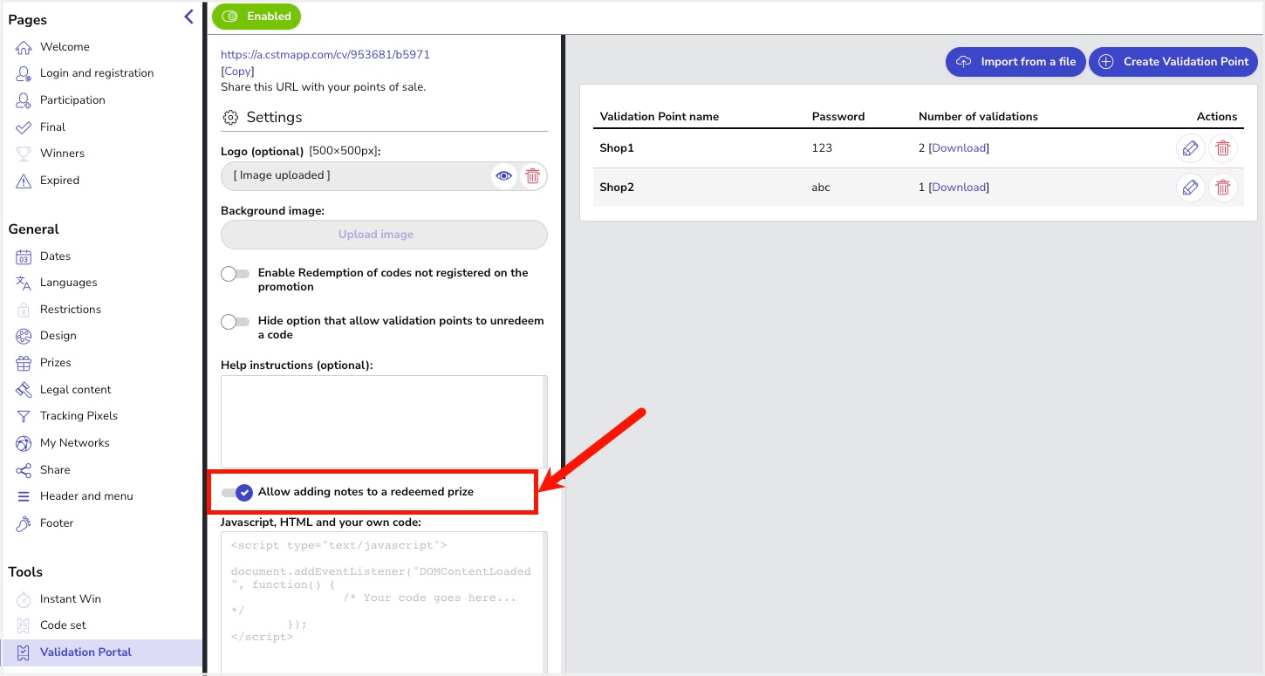
Task: Click the Login and registration user icon
Action: (x=24, y=73)
